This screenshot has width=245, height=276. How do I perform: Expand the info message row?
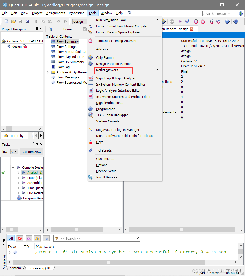point(10,252)
